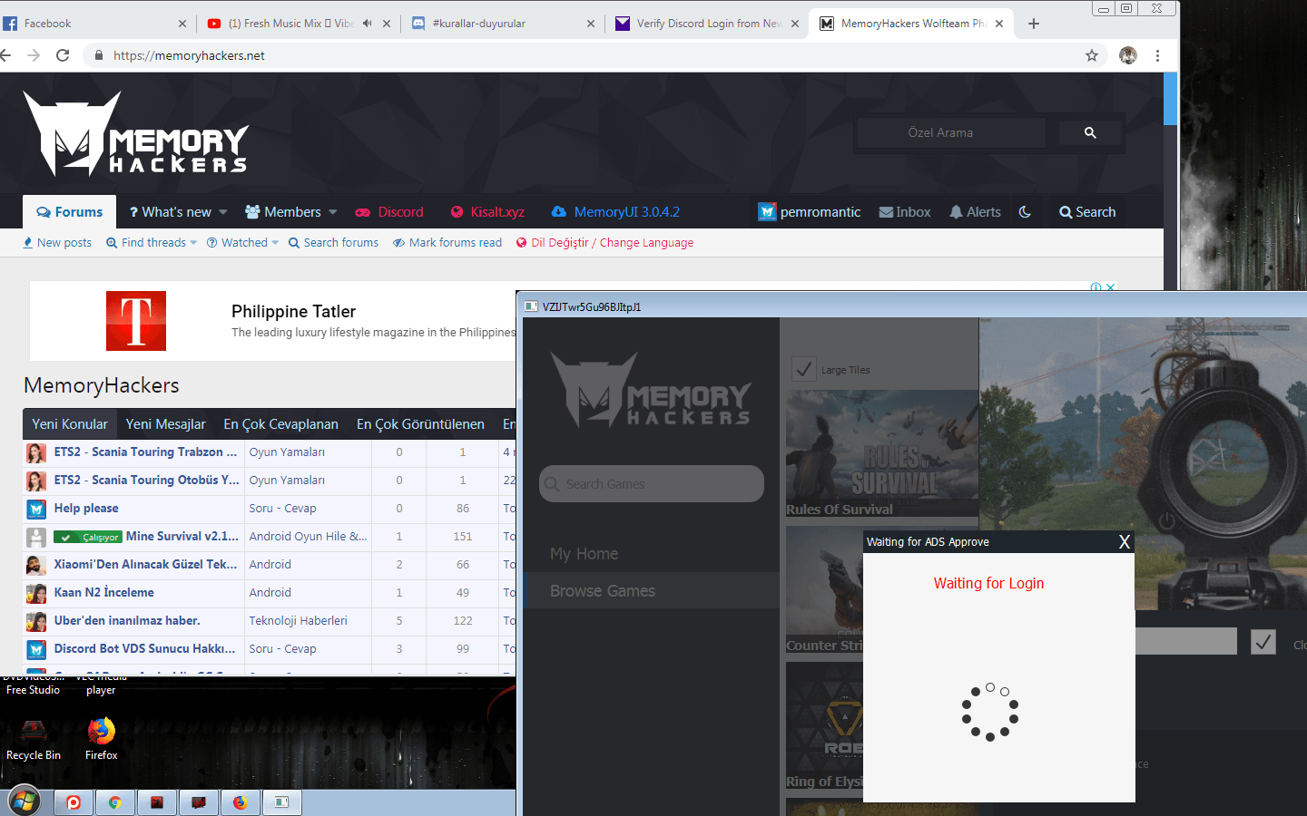Screen dimensions: 1307x816
Task: Expand the What's new dropdown arrow
Action: pos(223,212)
